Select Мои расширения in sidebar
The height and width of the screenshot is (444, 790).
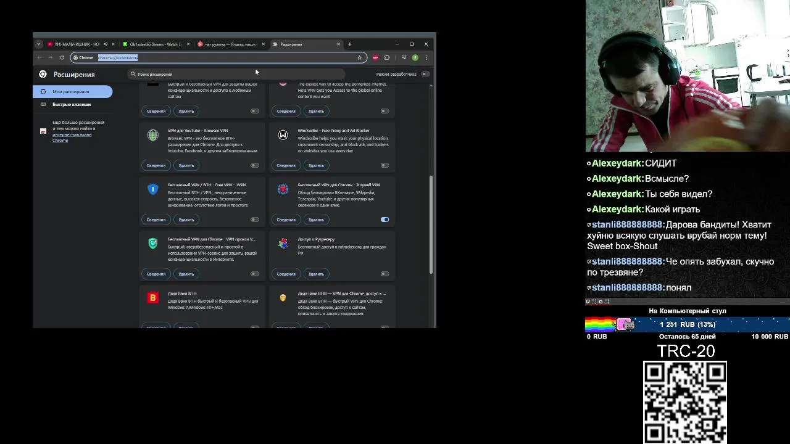[73, 91]
